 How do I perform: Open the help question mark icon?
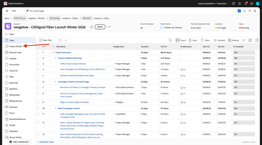click(x=239, y=3)
